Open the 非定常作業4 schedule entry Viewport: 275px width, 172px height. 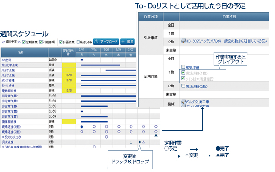click(x=10, y=106)
